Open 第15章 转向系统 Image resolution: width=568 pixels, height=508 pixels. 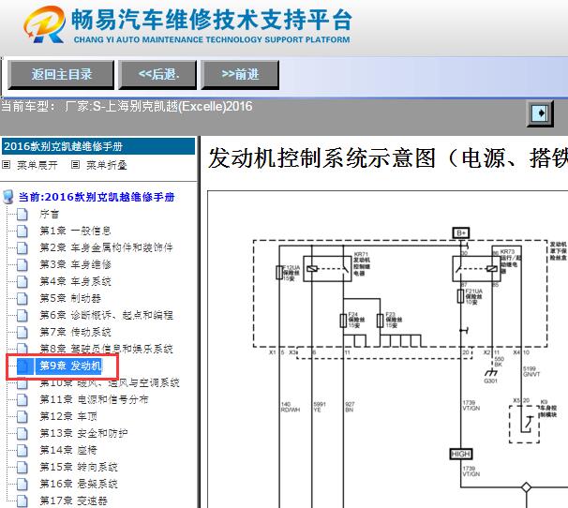[x=78, y=467]
